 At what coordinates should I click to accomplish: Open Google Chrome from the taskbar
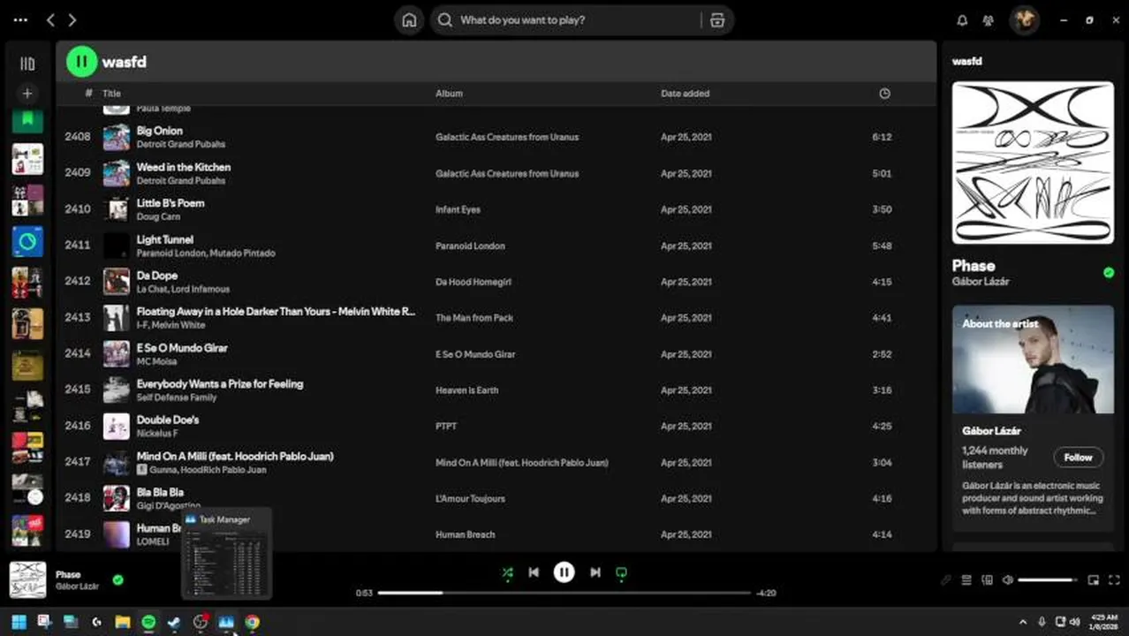point(253,622)
